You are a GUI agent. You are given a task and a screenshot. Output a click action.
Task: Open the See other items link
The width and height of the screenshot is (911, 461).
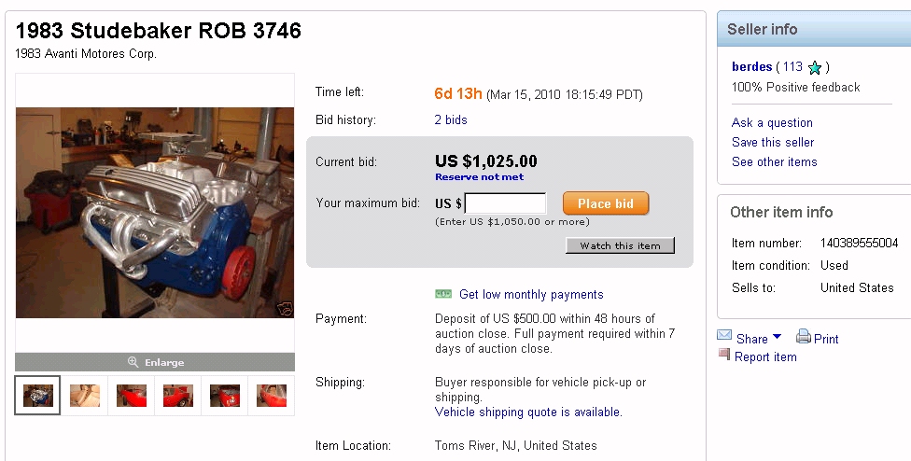pyautogui.click(x=774, y=161)
